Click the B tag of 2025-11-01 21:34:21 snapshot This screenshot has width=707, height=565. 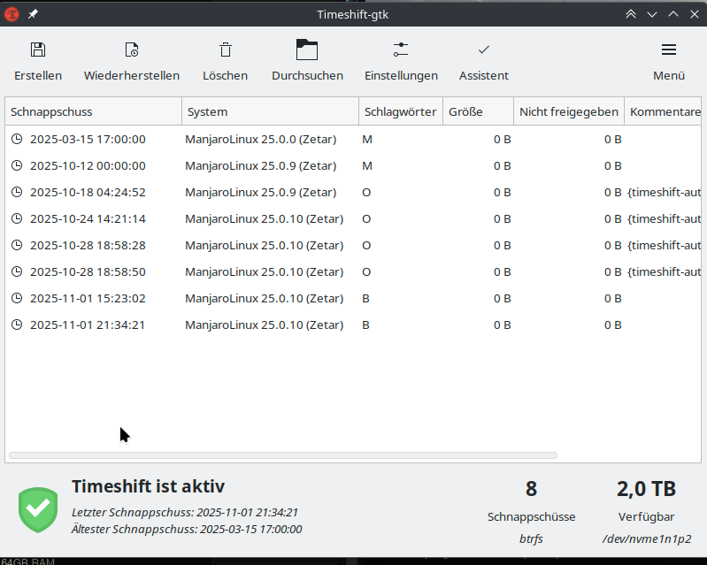pyautogui.click(x=365, y=325)
